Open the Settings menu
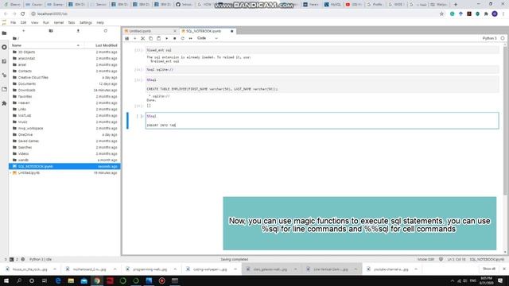The width and height of the screenshot is (509, 286). tap(86, 23)
